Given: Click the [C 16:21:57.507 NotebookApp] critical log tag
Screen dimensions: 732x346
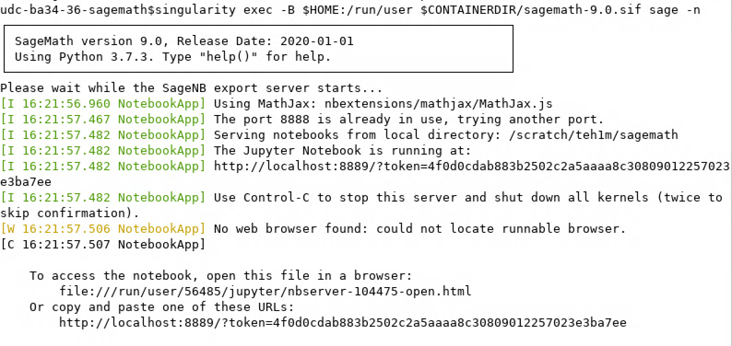Looking at the screenshot, I should click(x=103, y=244).
